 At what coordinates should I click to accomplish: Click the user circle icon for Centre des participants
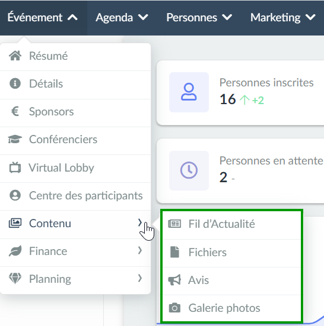(15, 195)
